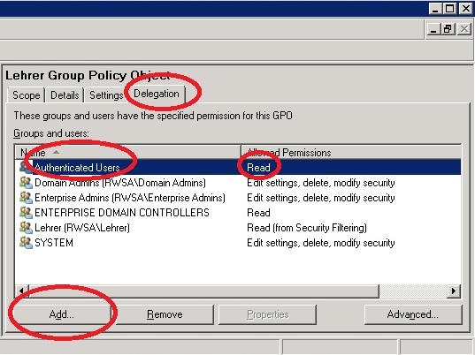Switch to the Settings tab
Viewport: 475px width, 355px height.
click(x=106, y=95)
